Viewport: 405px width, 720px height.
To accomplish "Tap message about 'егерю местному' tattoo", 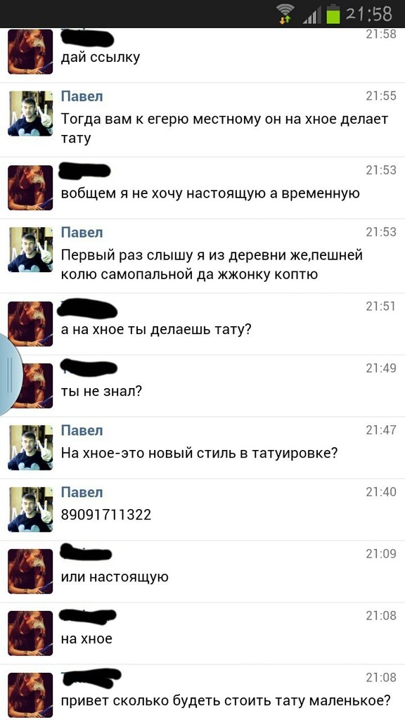I will click(225, 129).
